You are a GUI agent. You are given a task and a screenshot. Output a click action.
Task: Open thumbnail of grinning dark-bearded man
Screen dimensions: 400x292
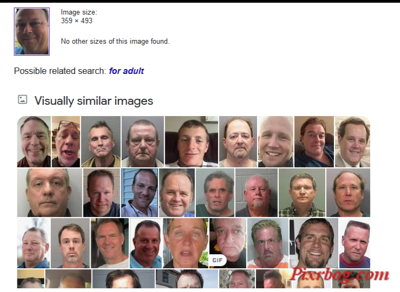[x=314, y=243]
